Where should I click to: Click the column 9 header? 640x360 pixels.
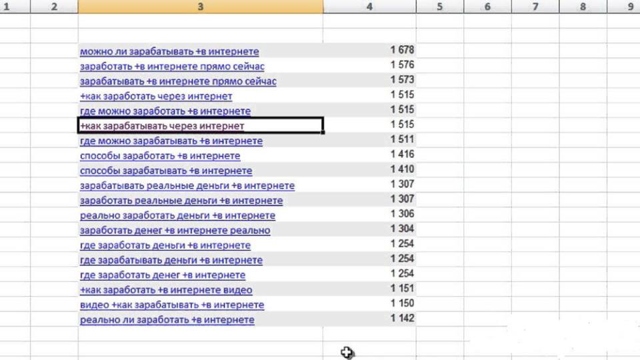(630, 7)
